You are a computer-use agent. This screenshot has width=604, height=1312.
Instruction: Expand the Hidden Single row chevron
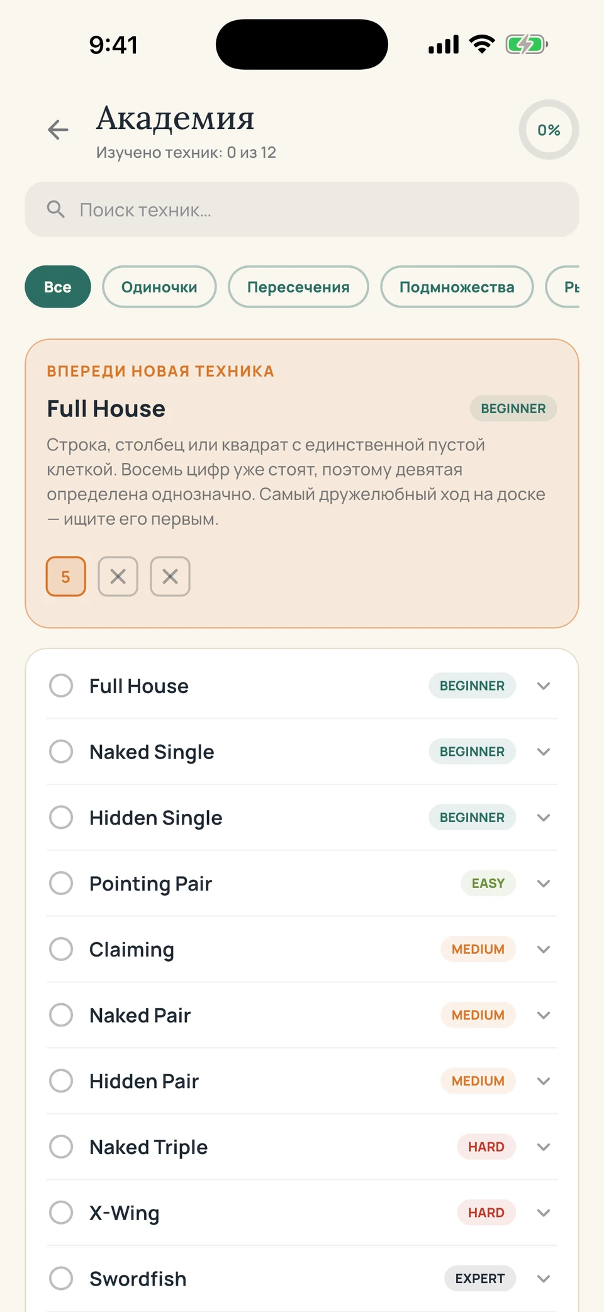(544, 818)
